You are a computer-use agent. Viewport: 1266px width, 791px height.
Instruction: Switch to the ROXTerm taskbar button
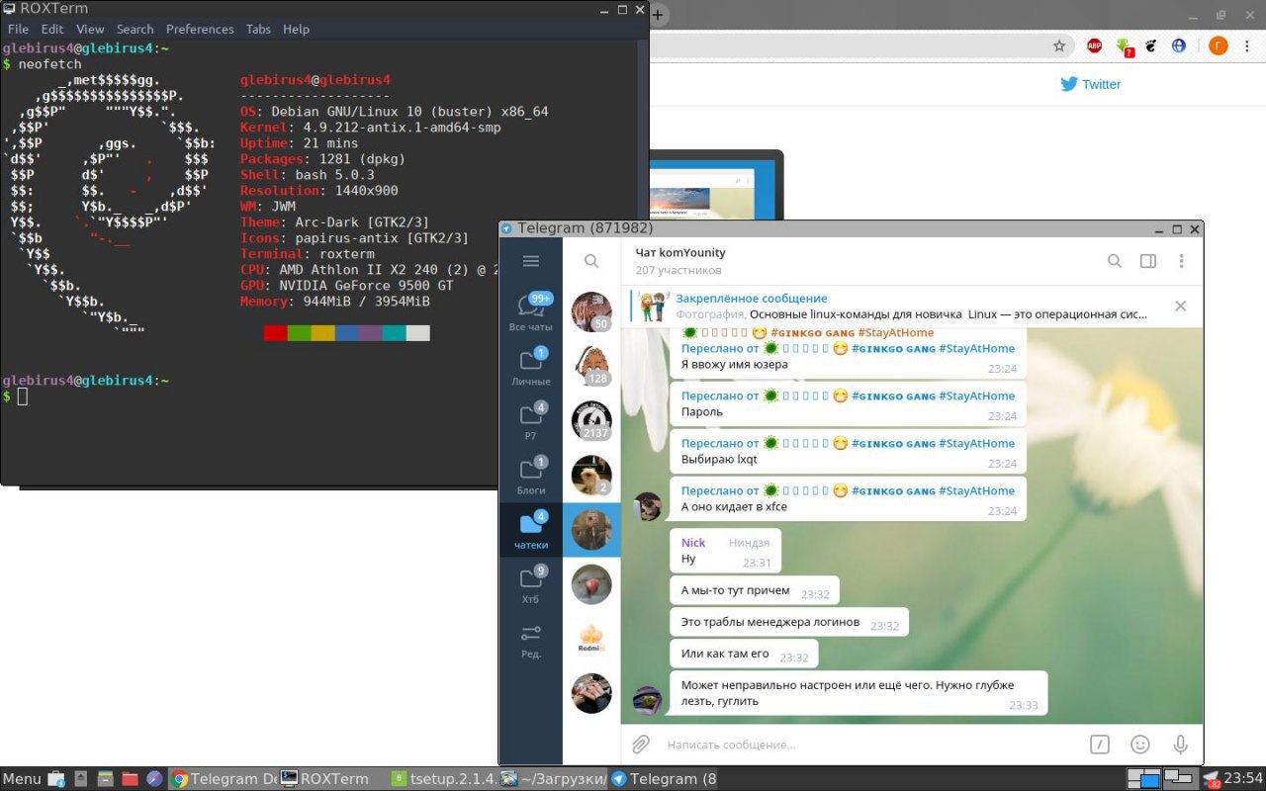click(x=332, y=779)
